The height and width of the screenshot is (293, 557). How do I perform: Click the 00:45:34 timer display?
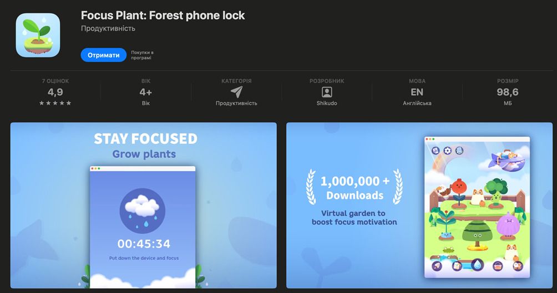(x=144, y=244)
